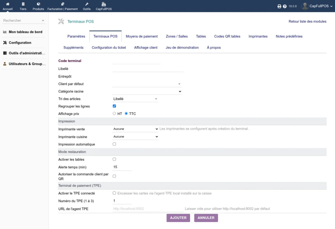Click the AJOUTER button
Viewport: 335px width, 229px height.
[178, 218]
